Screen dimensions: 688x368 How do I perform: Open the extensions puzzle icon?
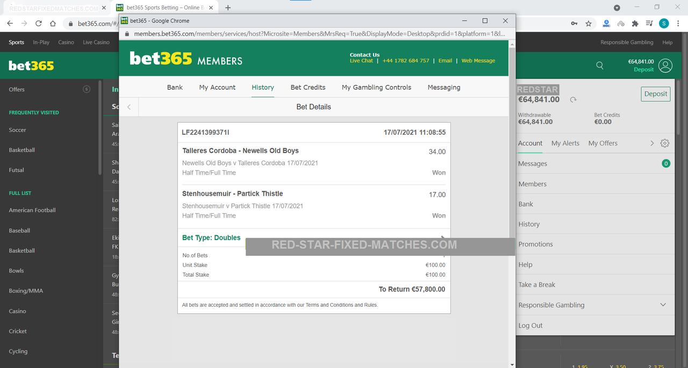[x=635, y=24]
